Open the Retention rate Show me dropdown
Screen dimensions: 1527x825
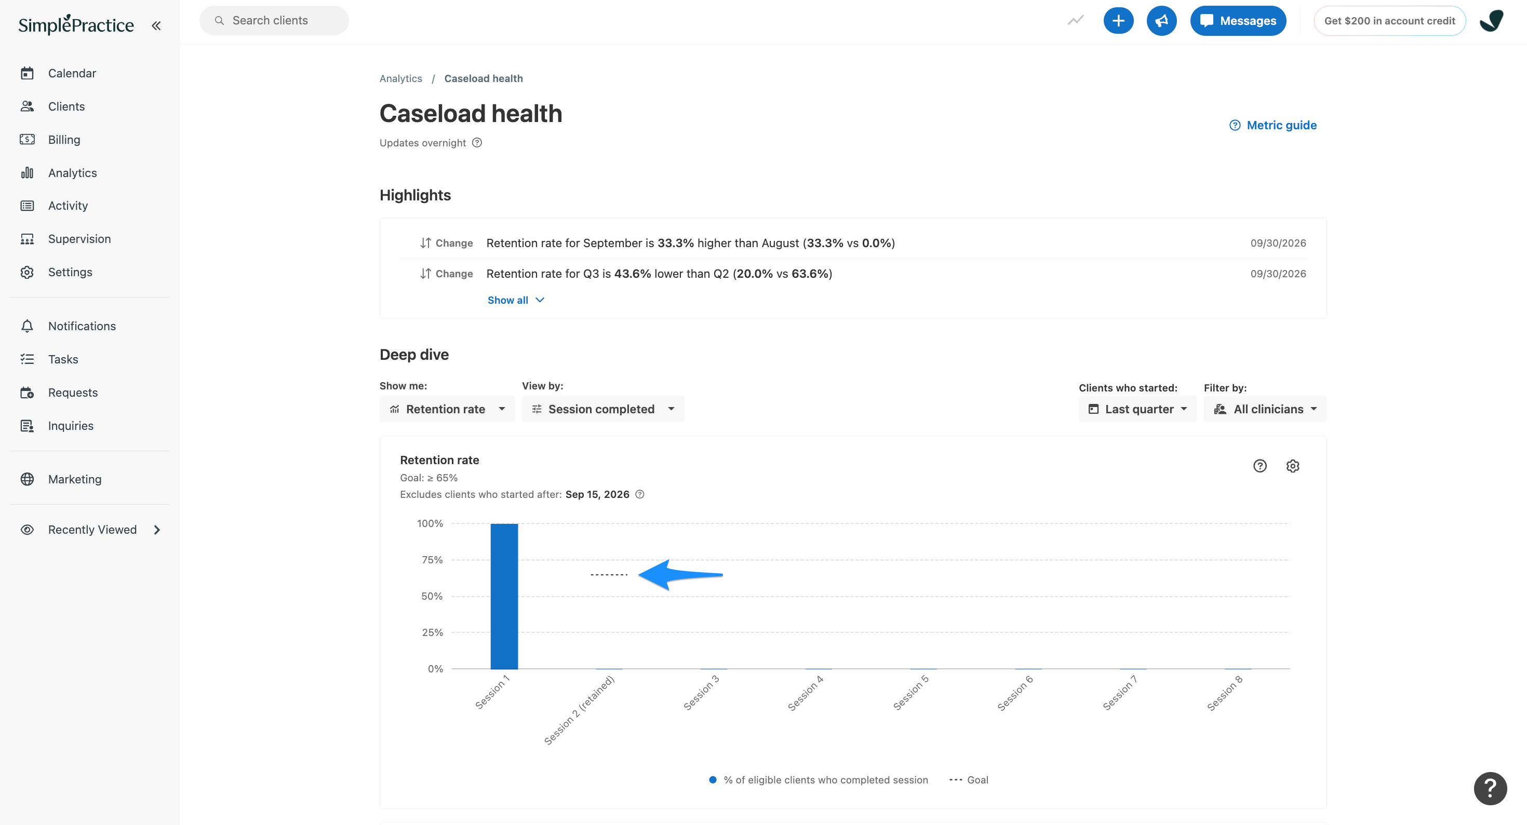447,409
